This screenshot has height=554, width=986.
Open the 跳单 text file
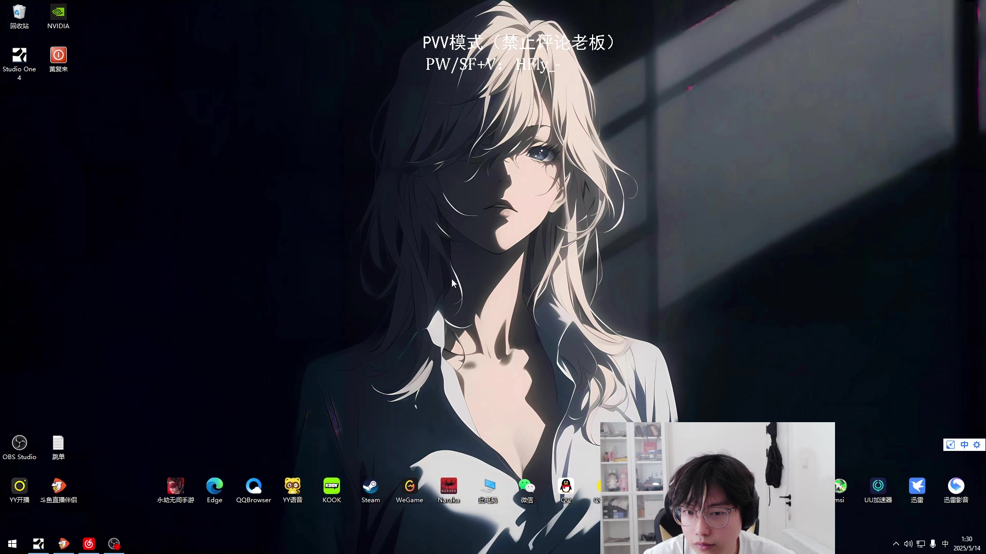[58, 447]
